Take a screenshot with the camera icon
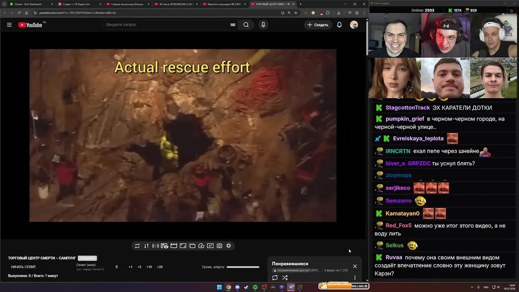Viewport: 519px width, 292px height. coord(219,246)
